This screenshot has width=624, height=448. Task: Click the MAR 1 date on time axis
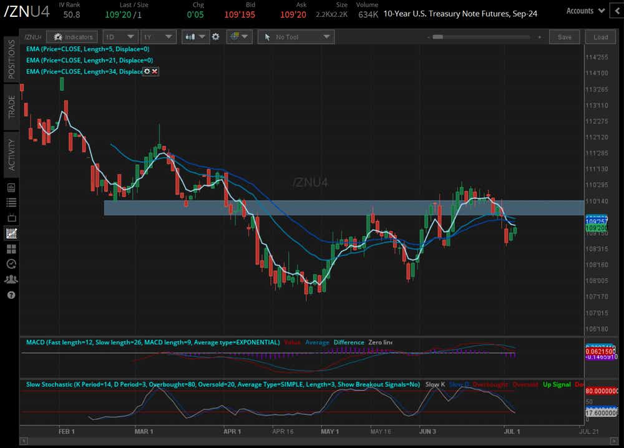point(144,431)
